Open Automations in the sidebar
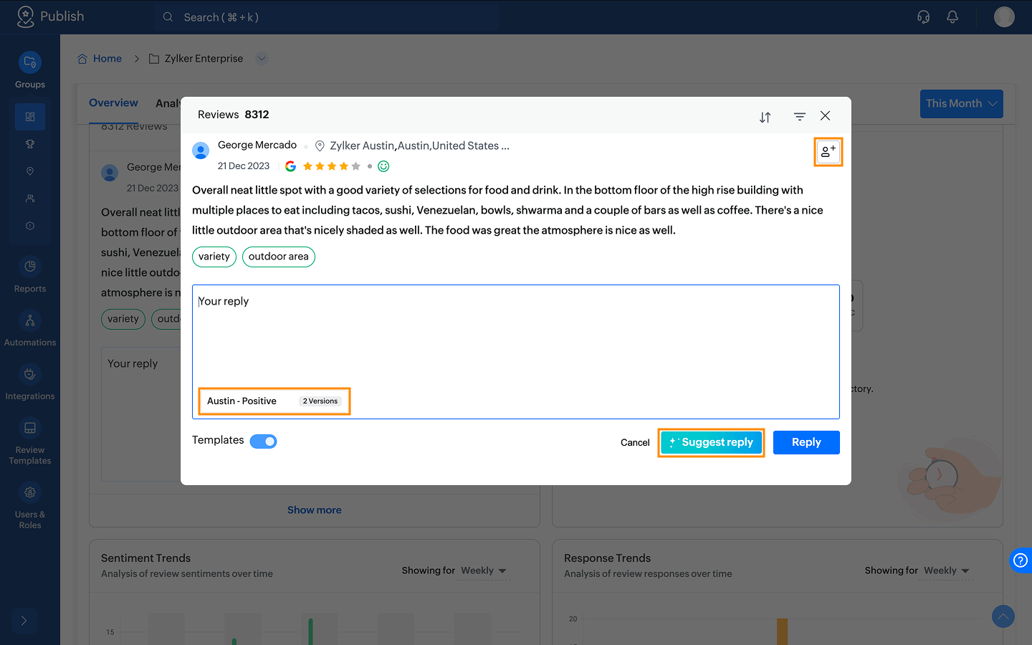The image size is (1032, 645). 30,328
